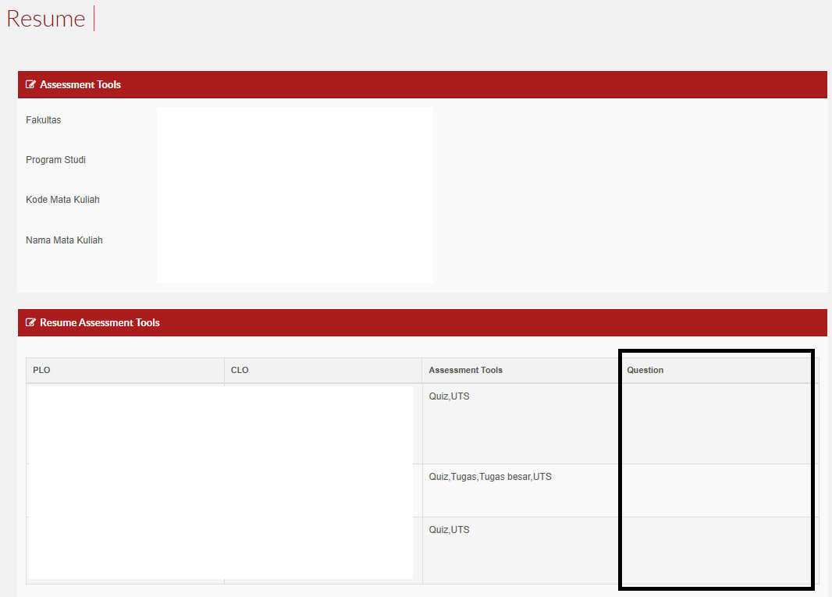Image resolution: width=832 pixels, height=597 pixels.
Task: Click the blank value area next to Fakultas
Action: (294, 121)
